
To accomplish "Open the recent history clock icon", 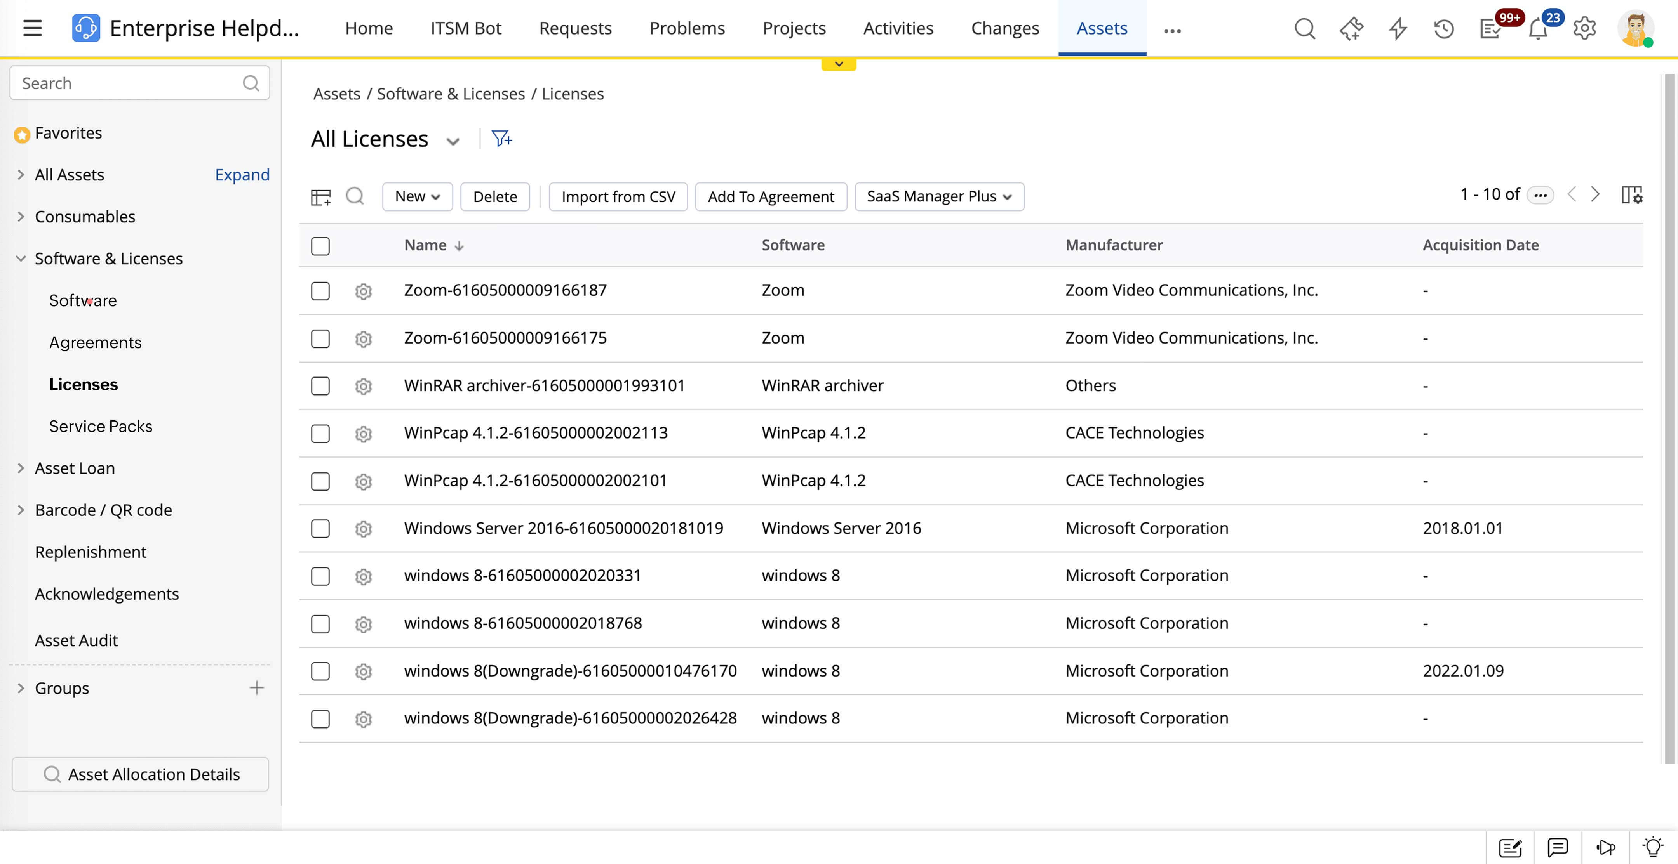I will point(1443,29).
